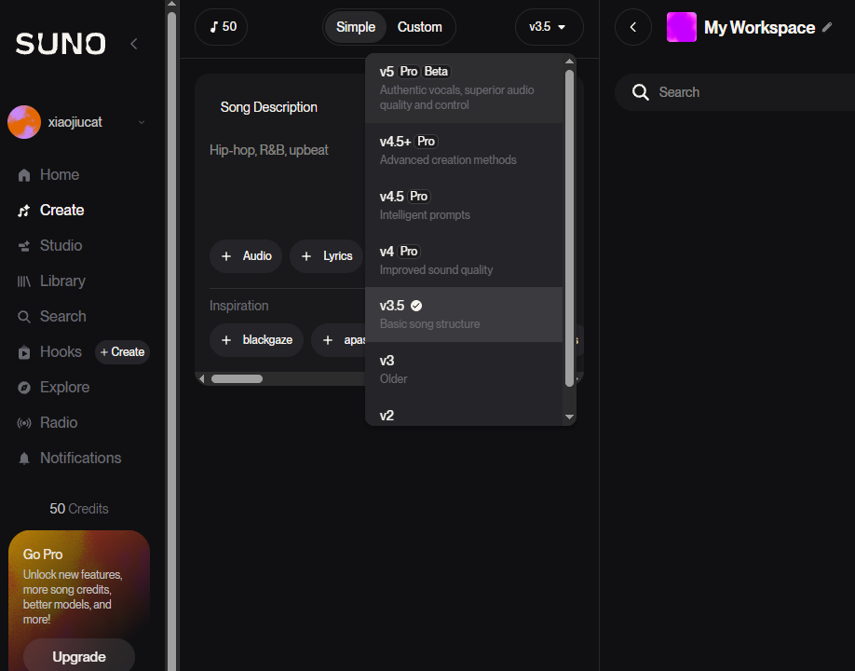Image resolution: width=855 pixels, height=671 pixels.
Task: Expand the xiaojiucat account menu
Action: [x=142, y=122]
